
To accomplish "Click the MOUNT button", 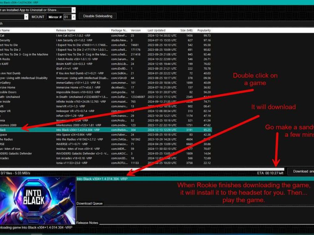I will pos(38,17).
